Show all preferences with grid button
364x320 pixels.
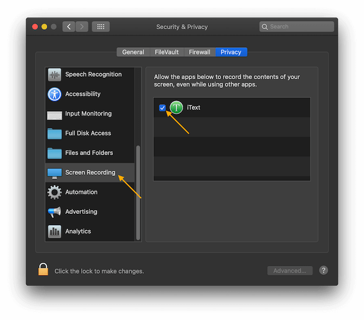tap(100, 27)
